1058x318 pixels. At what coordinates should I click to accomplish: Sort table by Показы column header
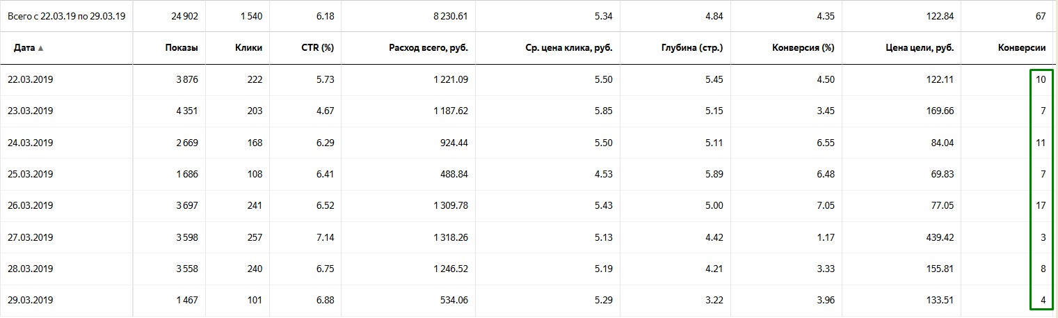(x=182, y=48)
